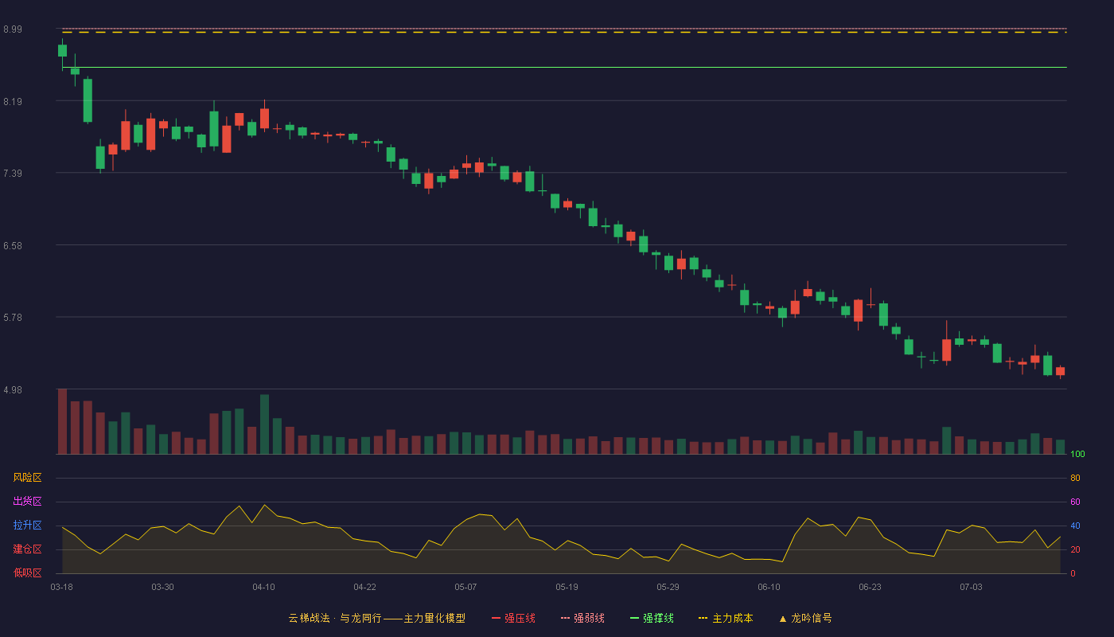Toggle the 强弱线 legend series
Image resolution: width=1114 pixels, height=637 pixels.
tap(582, 618)
